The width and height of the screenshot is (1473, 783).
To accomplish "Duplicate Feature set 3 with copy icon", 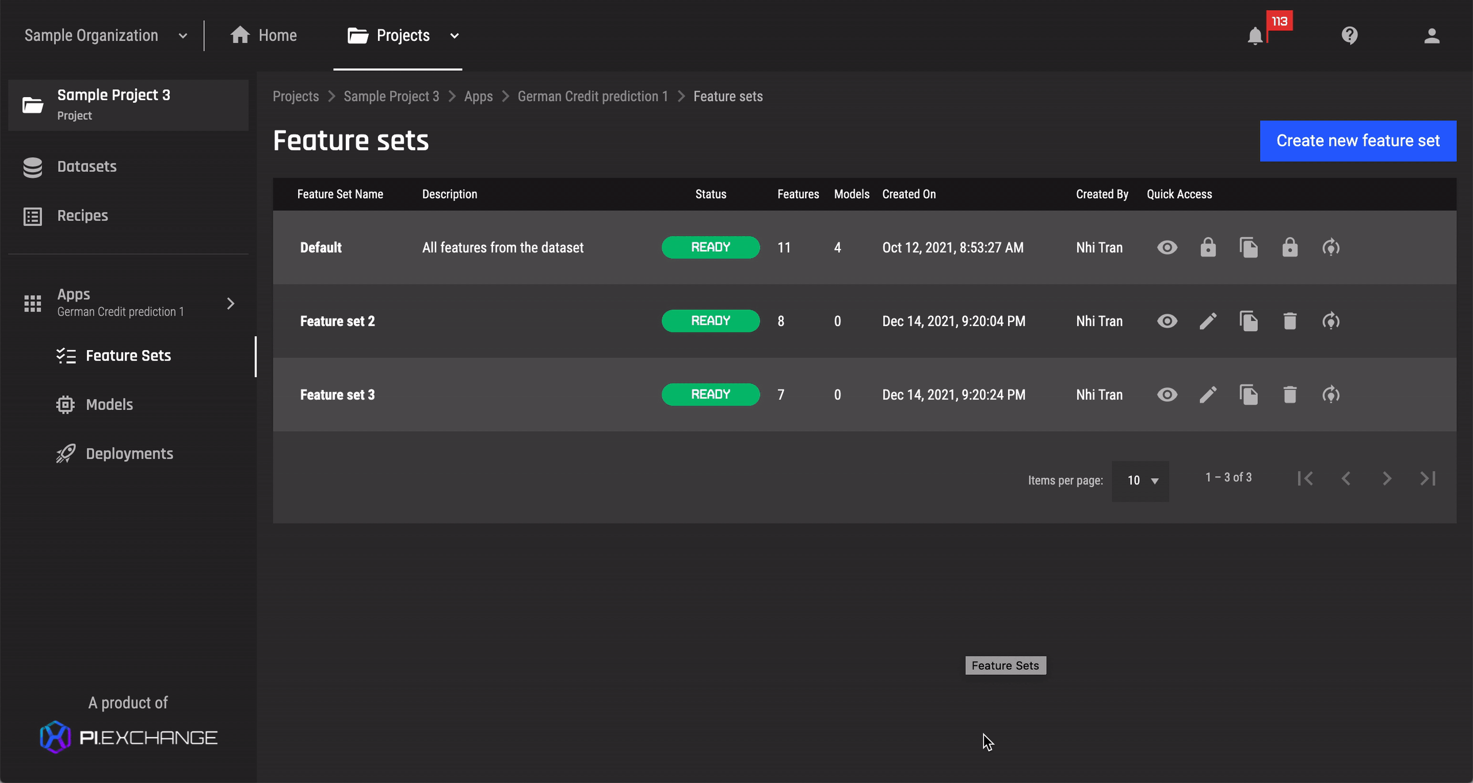I will click(x=1249, y=395).
